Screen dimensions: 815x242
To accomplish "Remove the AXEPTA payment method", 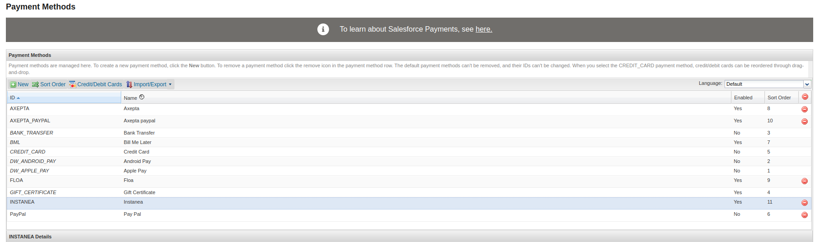I will point(804,109).
